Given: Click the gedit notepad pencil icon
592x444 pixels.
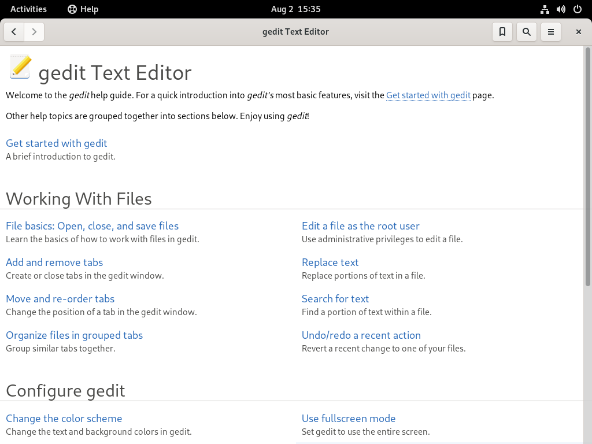Looking at the screenshot, I should point(20,67).
